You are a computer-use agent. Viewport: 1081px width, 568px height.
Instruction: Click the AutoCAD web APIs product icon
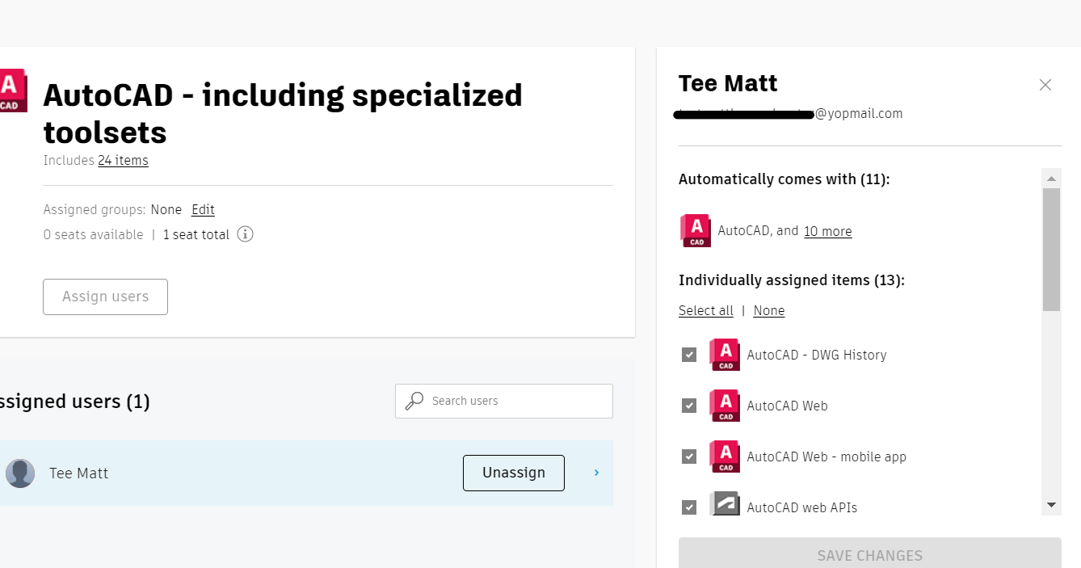(x=725, y=505)
